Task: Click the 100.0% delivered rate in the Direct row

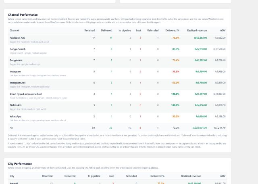Action: (175, 94)
